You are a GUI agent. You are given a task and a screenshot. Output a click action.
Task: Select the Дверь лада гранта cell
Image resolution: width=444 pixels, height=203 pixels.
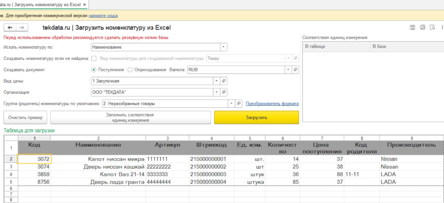pyautogui.click(x=98, y=182)
